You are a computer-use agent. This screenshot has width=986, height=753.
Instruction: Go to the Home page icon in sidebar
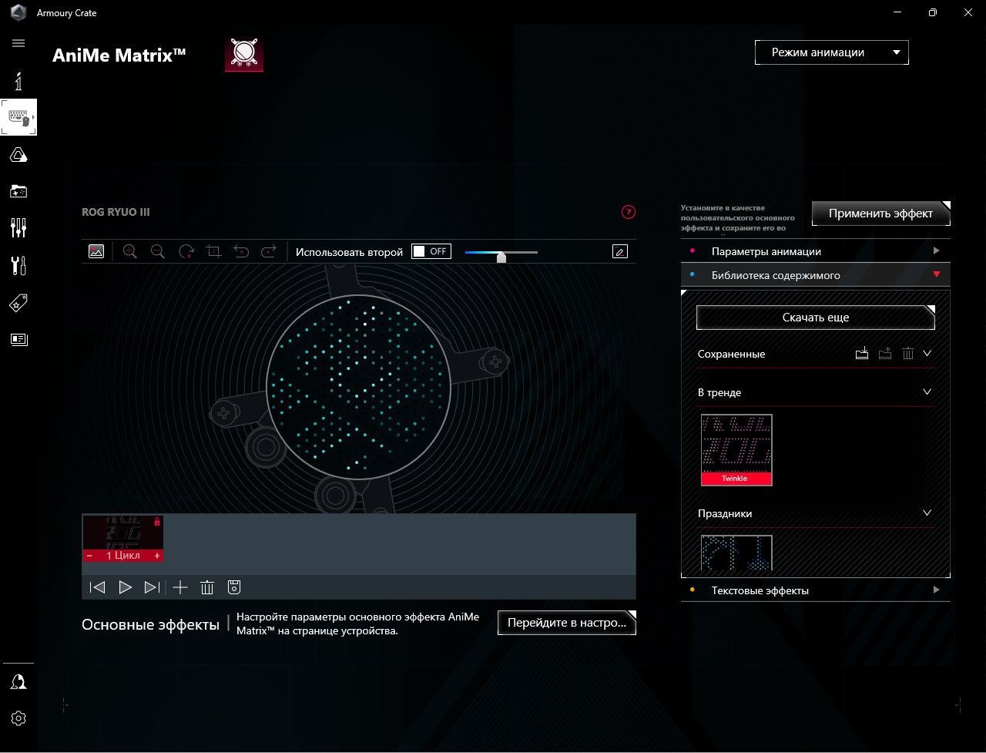pos(18,81)
